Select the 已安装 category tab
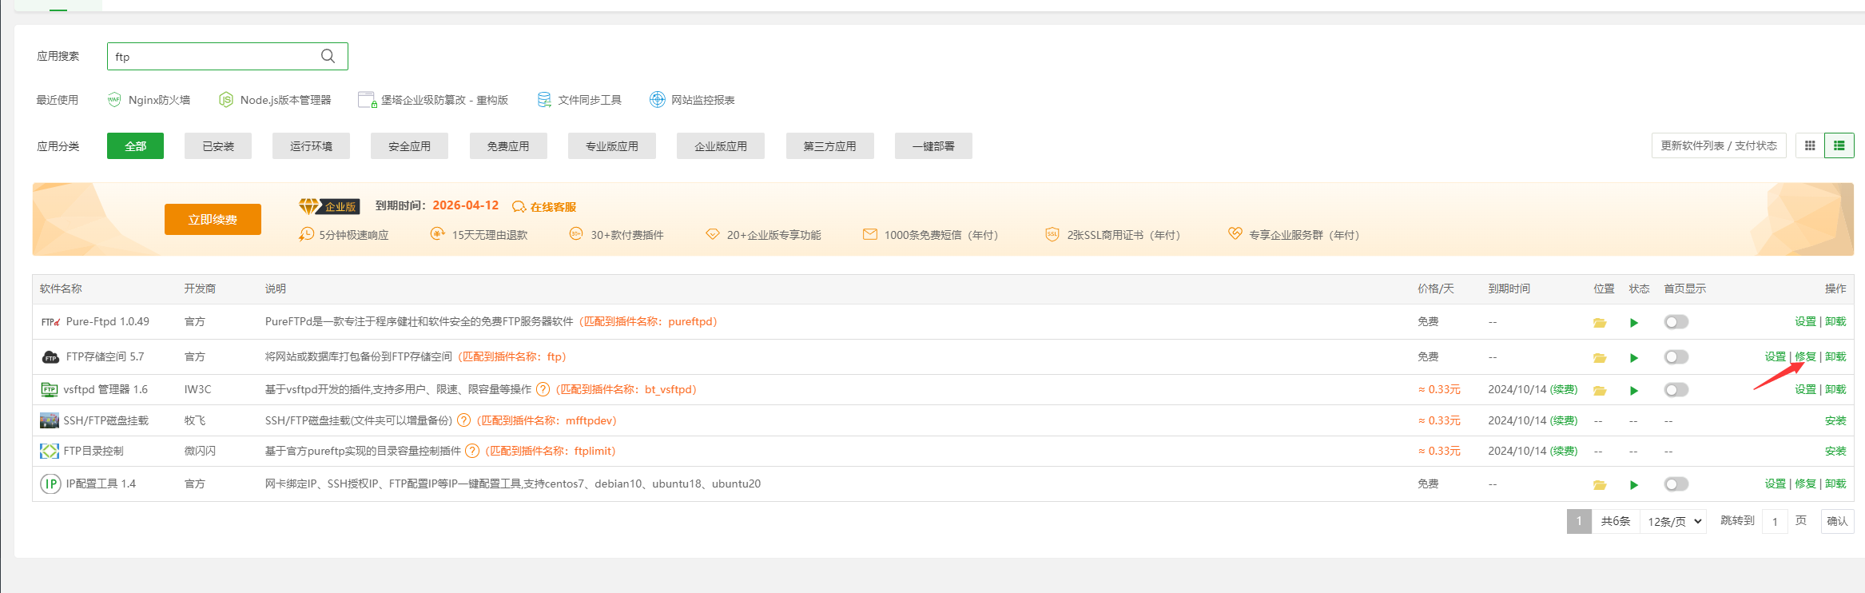This screenshot has width=1865, height=593. tap(218, 146)
